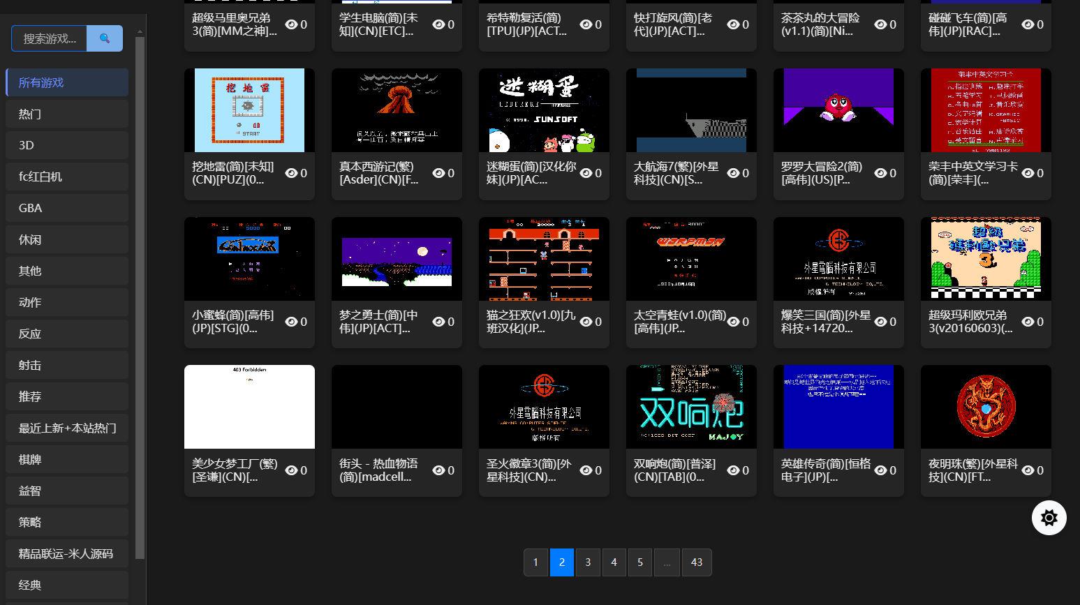The height and width of the screenshot is (605, 1080).
Task: Click eye icon on 小蜜蜂 game card
Action: [291, 322]
